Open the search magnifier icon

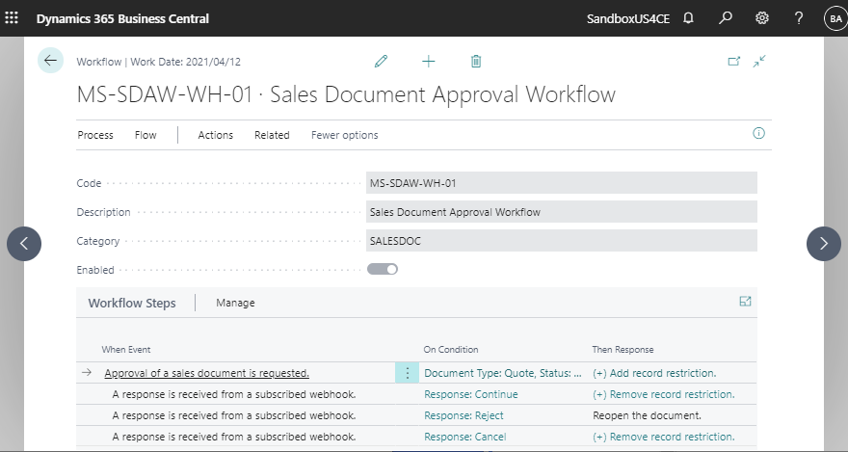point(725,18)
